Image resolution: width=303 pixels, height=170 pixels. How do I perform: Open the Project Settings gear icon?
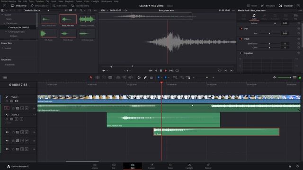[x=297, y=166]
